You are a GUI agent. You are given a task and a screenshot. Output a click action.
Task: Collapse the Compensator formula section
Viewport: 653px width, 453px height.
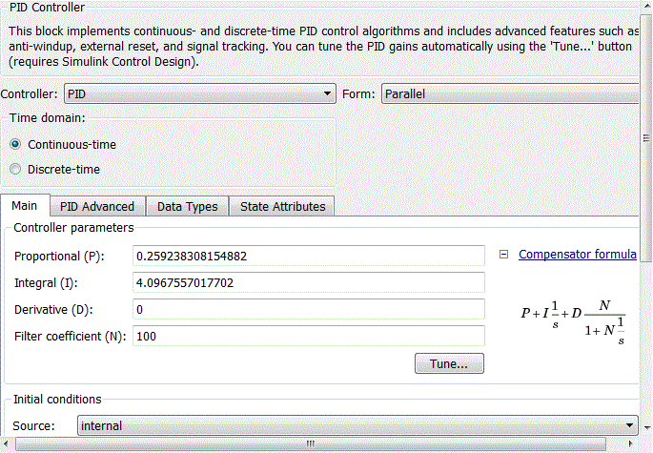(x=503, y=255)
